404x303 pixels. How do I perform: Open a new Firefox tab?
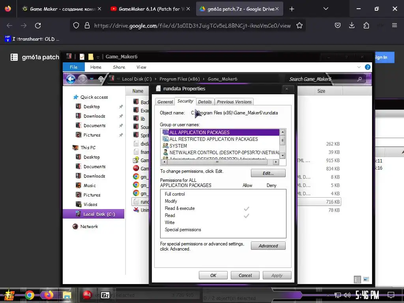tap(292, 9)
